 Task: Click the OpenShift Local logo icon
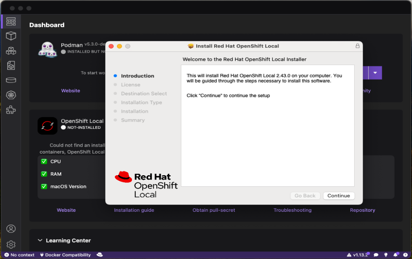tap(48, 126)
